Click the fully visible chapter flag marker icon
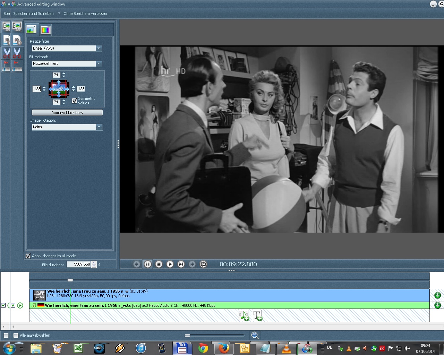 pyautogui.click(x=17, y=66)
